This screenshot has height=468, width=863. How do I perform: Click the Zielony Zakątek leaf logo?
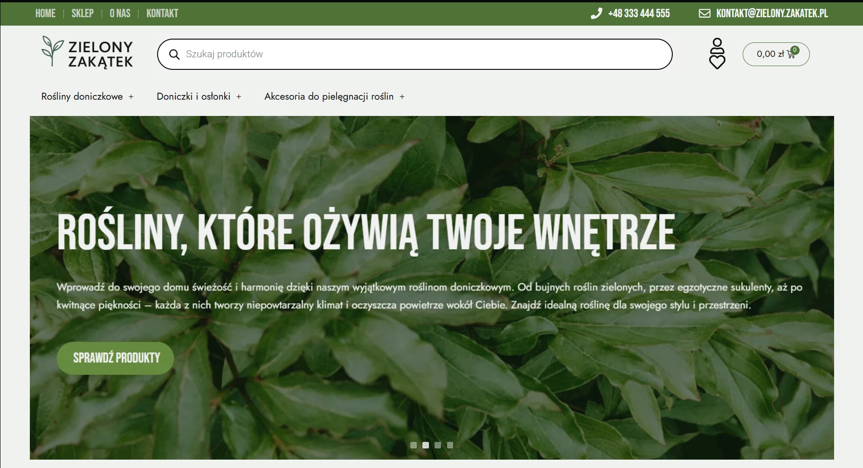pyautogui.click(x=52, y=51)
